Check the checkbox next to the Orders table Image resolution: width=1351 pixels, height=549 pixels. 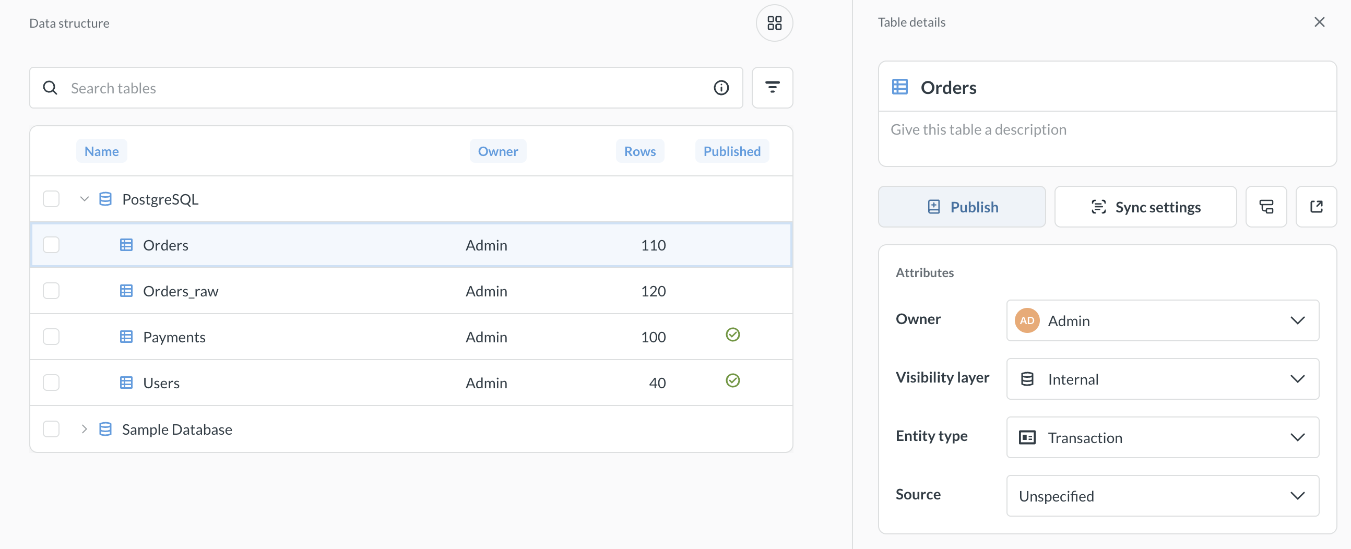pos(50,244)
